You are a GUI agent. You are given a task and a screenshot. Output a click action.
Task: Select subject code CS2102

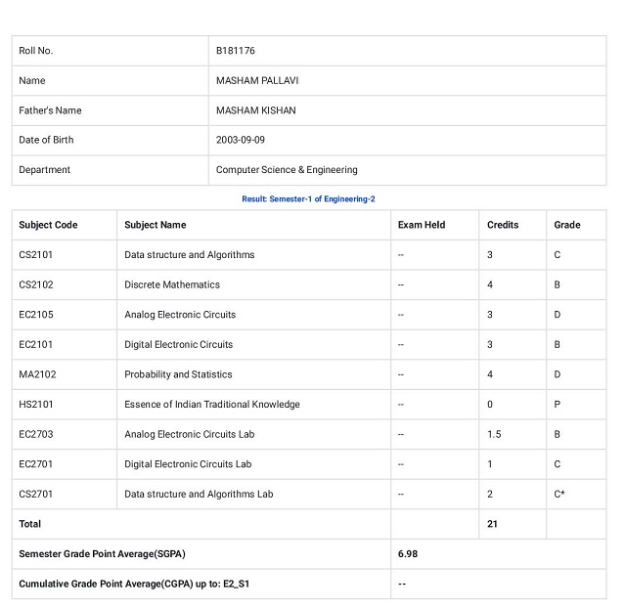36,284
